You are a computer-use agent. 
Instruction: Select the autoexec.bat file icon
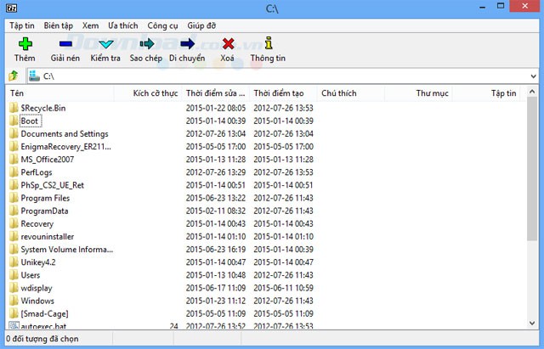coord(14,325)
